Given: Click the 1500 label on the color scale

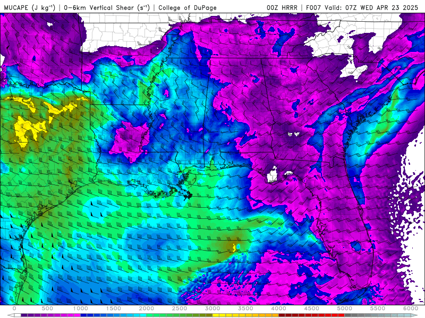Looking at the screenshot, I should (x=114, y=308).
